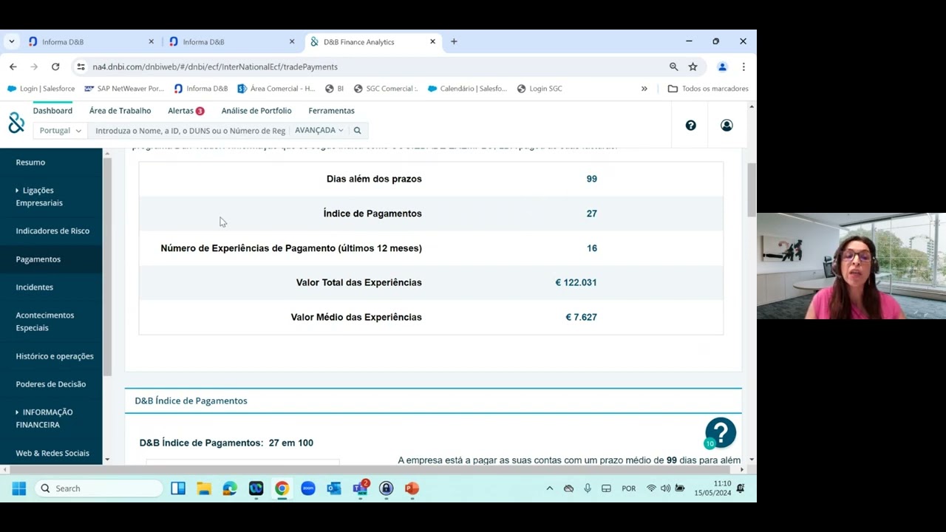The width and height of the screenshot is (946, 532).
Task: Expand INFORMAÇÃO FINANCEIRA in sidebar
Action: (x=44, y=418)
